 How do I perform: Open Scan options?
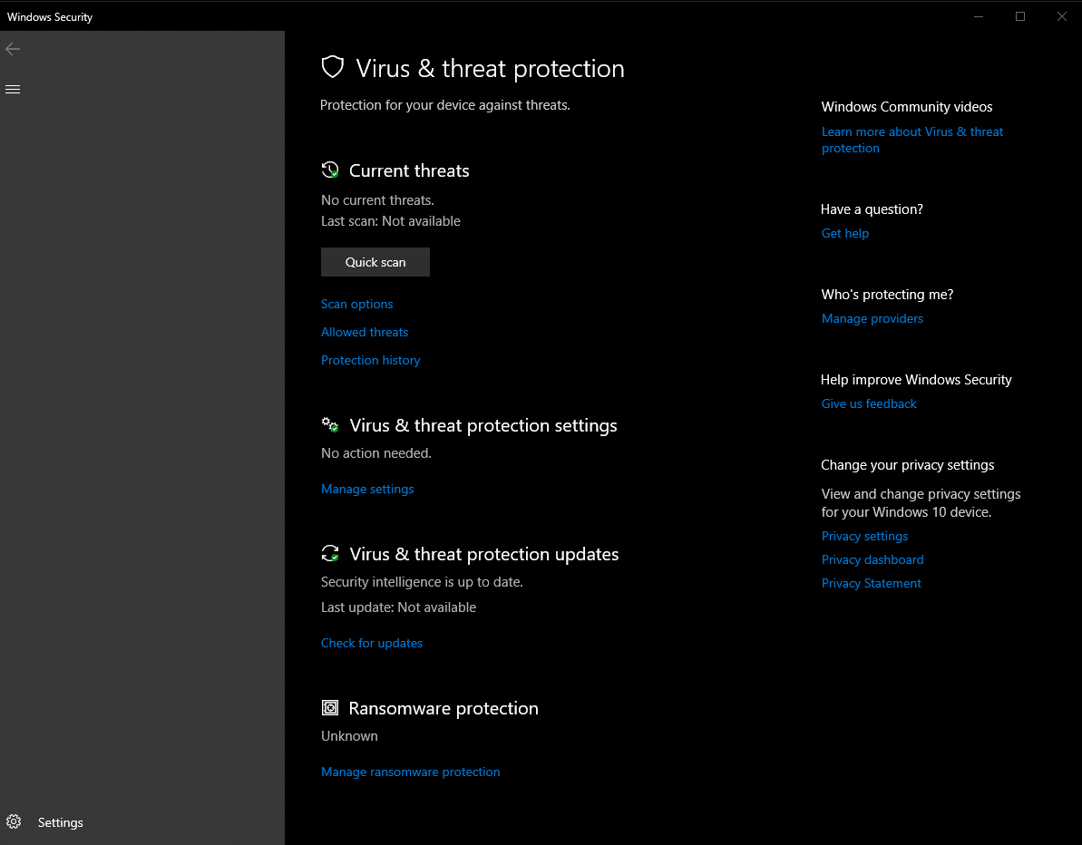[x=356, y=305]
